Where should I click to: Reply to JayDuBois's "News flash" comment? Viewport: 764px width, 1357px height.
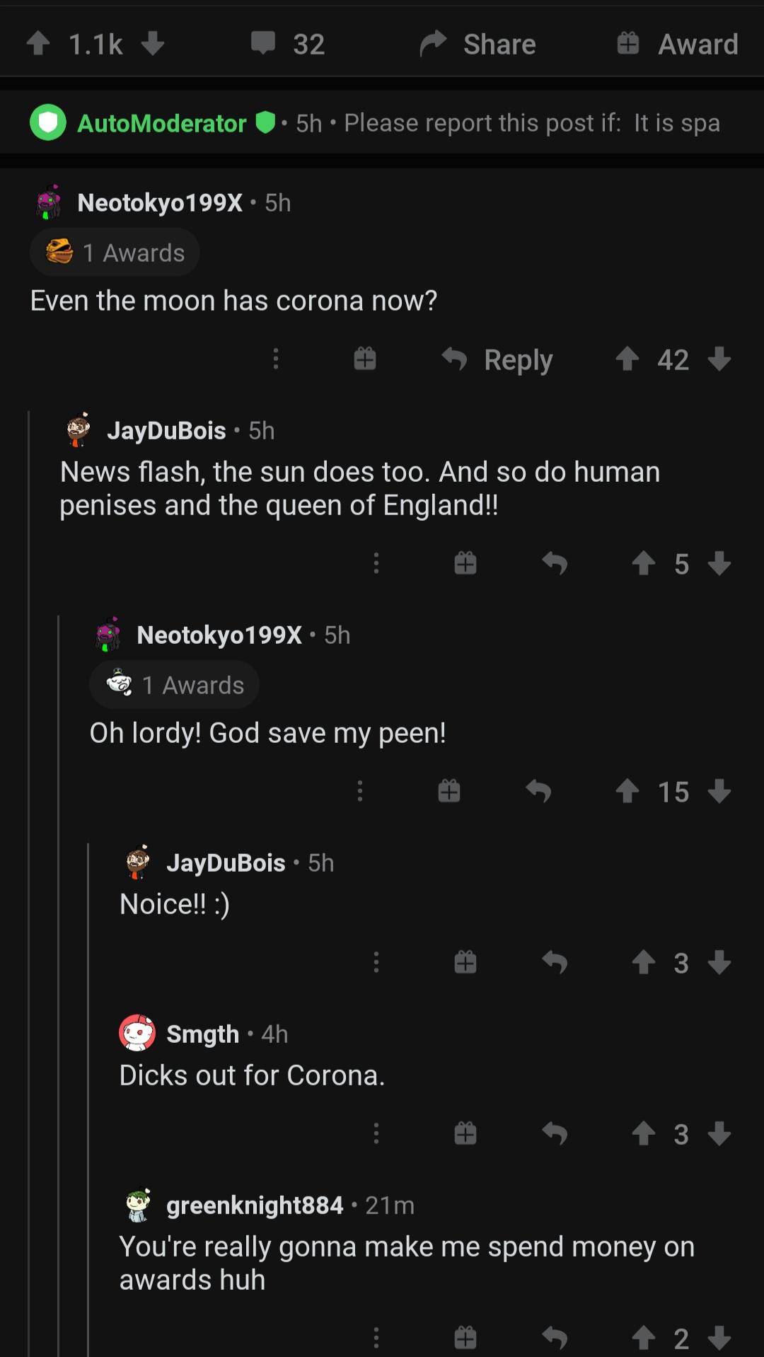555,564
